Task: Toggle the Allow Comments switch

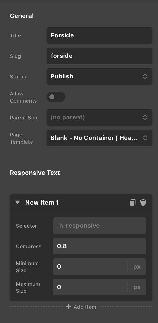Action: (x=56, y=97)
